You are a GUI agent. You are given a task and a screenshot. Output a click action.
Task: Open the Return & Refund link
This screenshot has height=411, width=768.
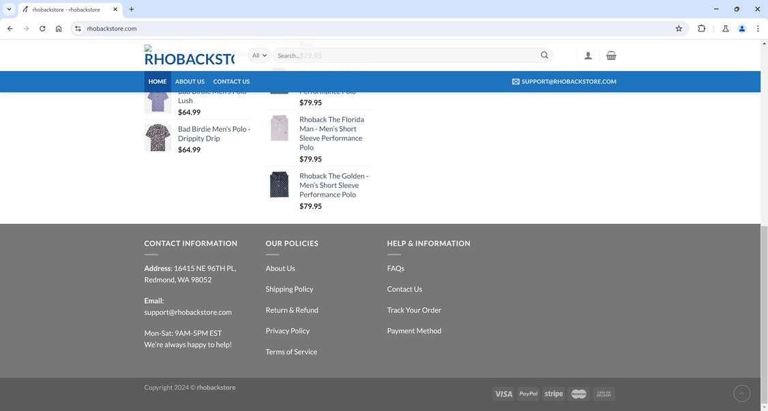click(292, 310)
